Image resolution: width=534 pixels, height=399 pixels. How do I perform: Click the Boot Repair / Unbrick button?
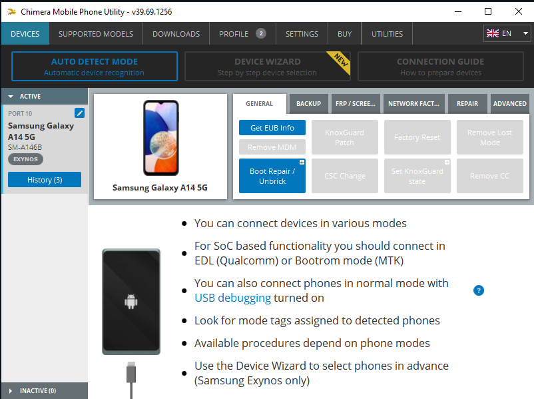[x=272, y=176]
